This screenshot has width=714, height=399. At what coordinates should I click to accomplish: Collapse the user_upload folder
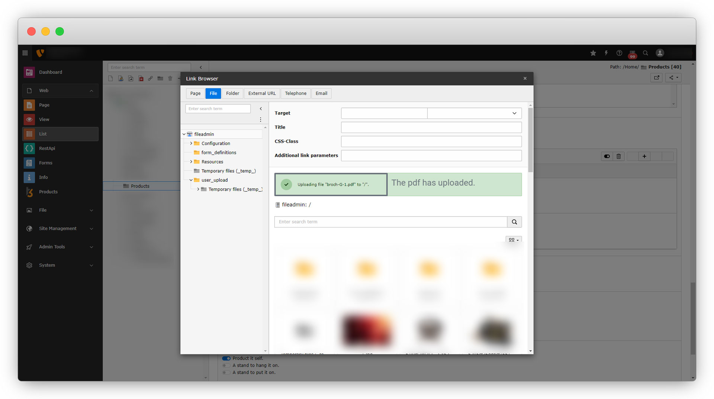(x=191, y=180)
